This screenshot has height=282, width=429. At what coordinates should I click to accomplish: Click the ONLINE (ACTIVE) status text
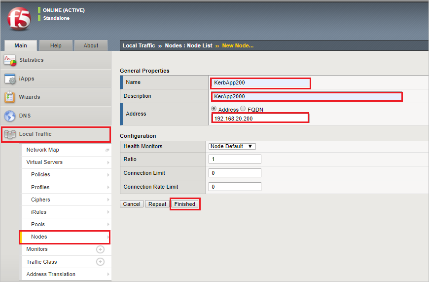(x=64, y=10)
